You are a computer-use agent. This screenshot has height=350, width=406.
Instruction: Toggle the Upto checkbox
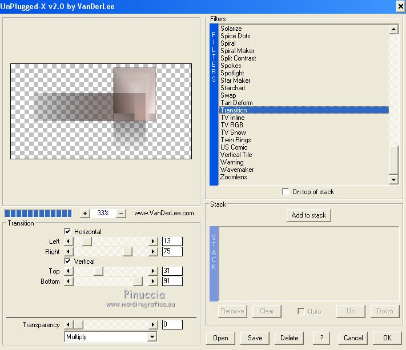click(x=301, y=311)
